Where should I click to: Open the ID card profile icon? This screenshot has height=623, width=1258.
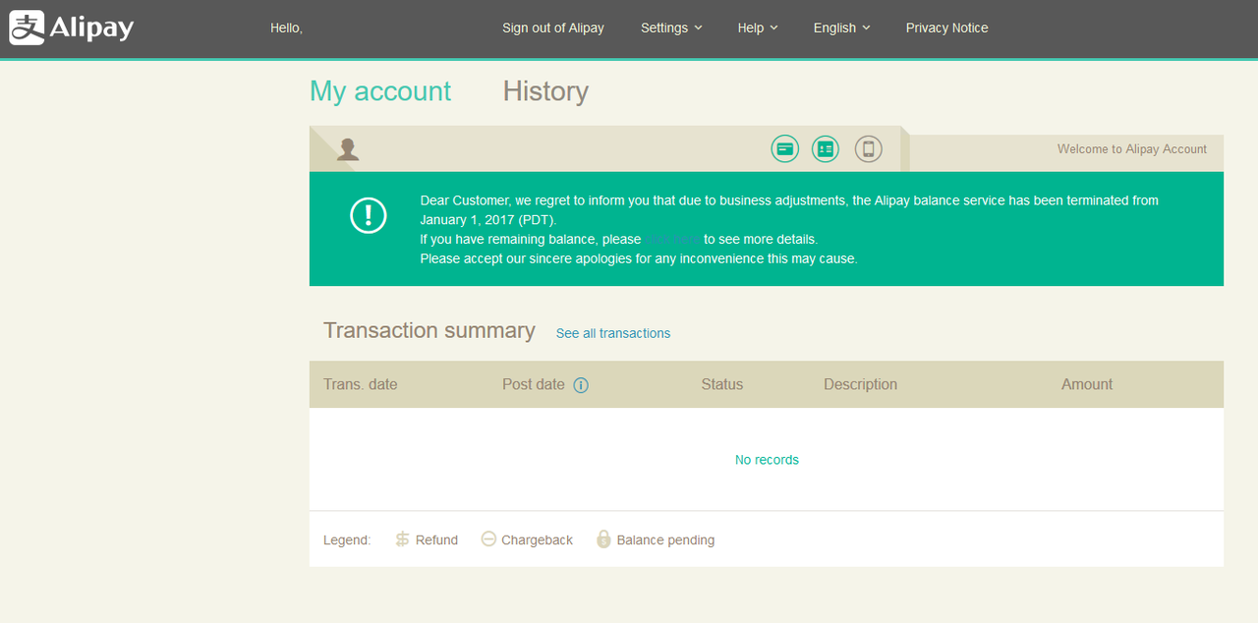(x=826, y=148)
